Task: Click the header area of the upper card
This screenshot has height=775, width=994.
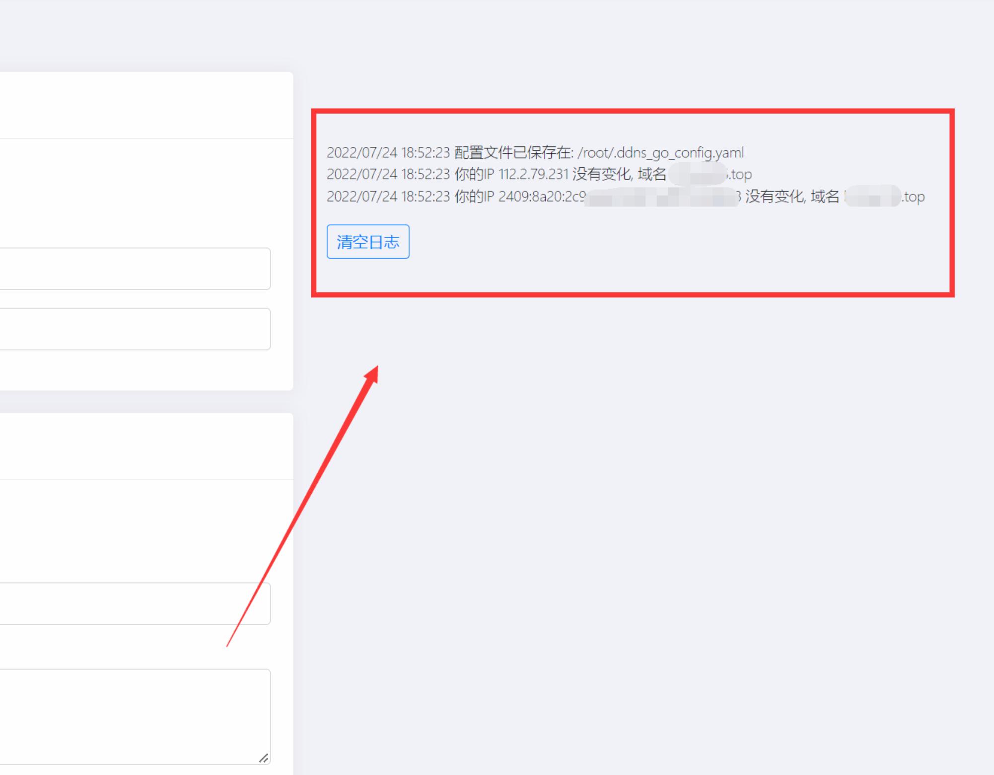Action: click(x=144, y=104)
